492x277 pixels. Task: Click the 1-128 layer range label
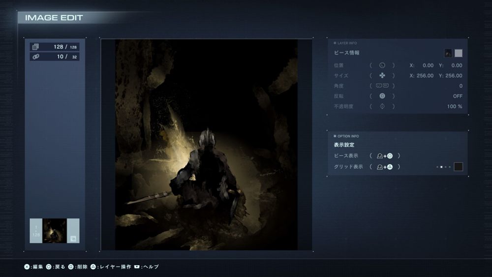36,231
